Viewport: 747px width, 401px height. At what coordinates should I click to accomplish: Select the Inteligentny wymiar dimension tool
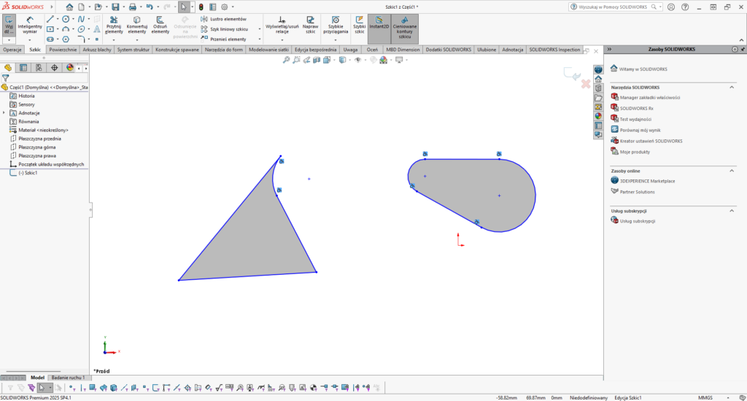tap(29, 25)
